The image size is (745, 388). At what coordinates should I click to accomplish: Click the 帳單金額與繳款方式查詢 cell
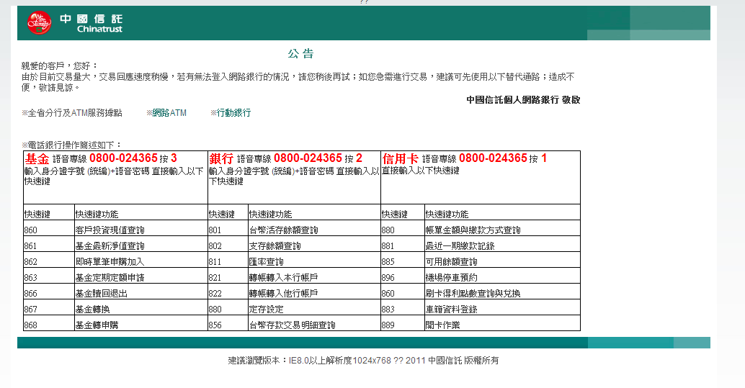click(x=473, y=230)
